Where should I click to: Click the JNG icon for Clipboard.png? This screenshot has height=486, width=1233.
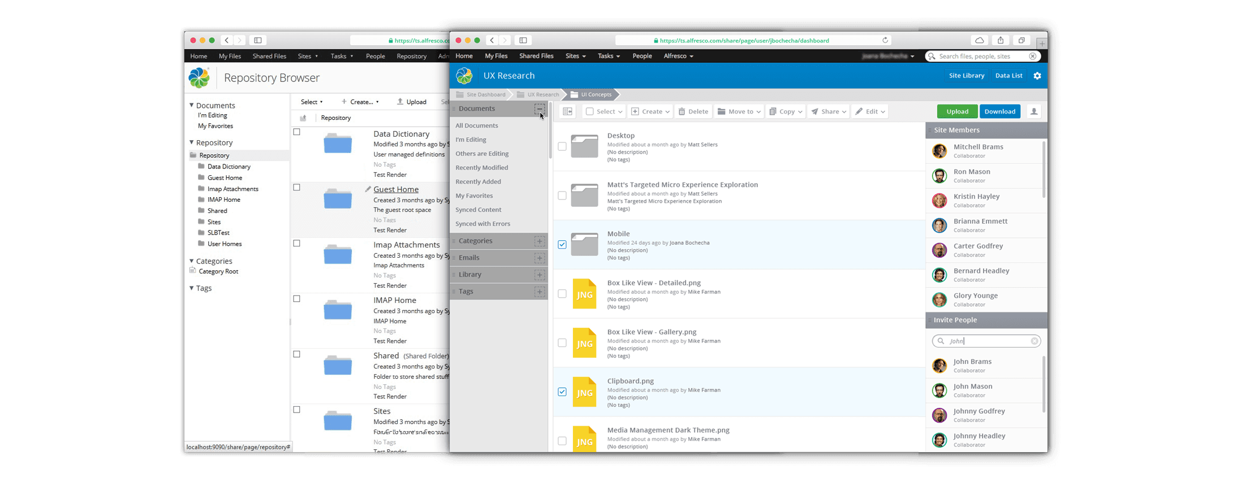[584, 392]
